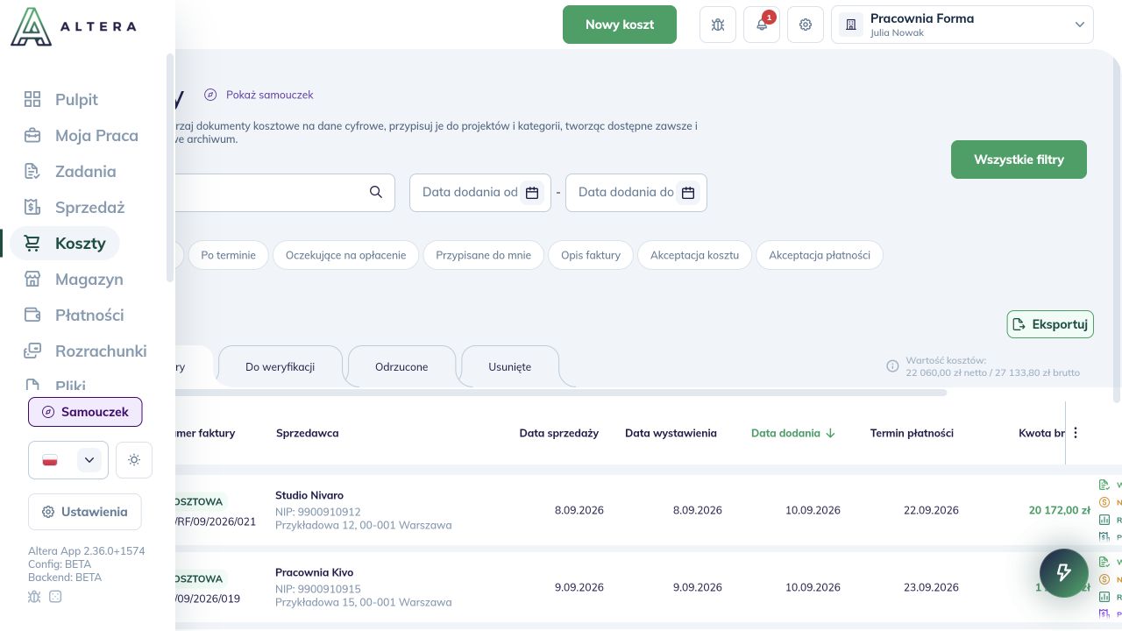
Task: Toggle the Opis faktury filter chip
Action: point(591,255)
